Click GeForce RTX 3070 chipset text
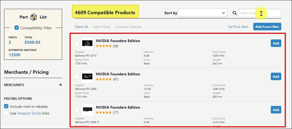 point(86,56)
